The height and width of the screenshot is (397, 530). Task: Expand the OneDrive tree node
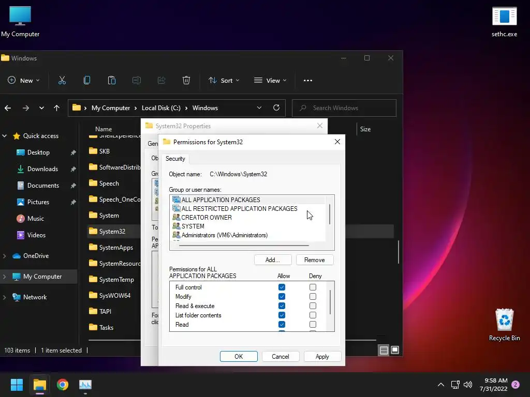coord(4,256)
